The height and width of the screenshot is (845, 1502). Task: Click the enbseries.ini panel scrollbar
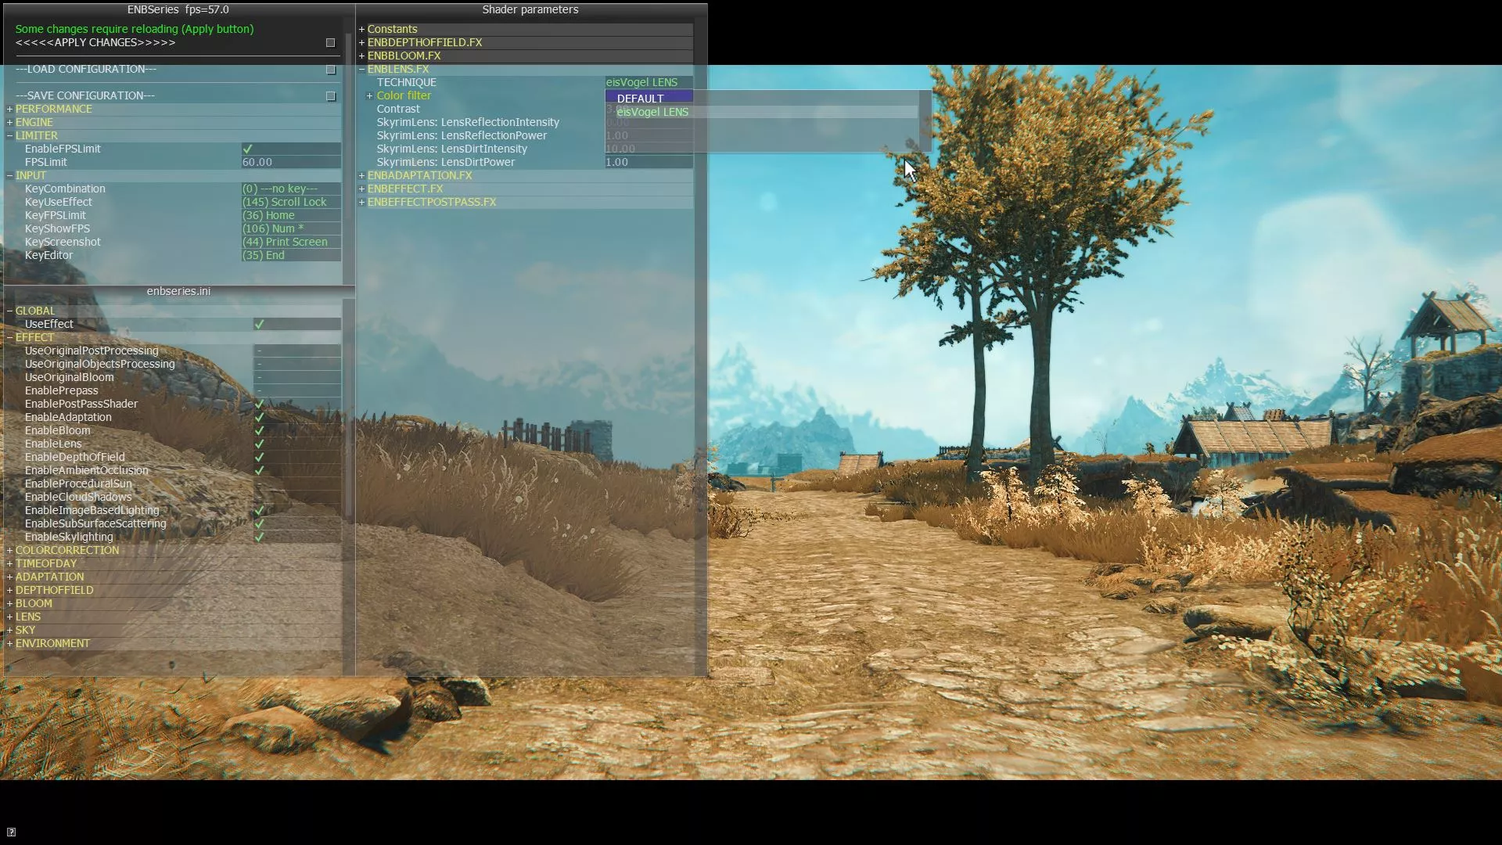coord(349,487)
